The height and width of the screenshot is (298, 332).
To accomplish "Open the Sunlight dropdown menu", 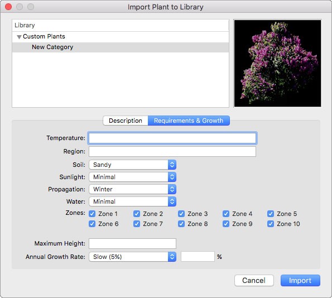I will point(133,177).
